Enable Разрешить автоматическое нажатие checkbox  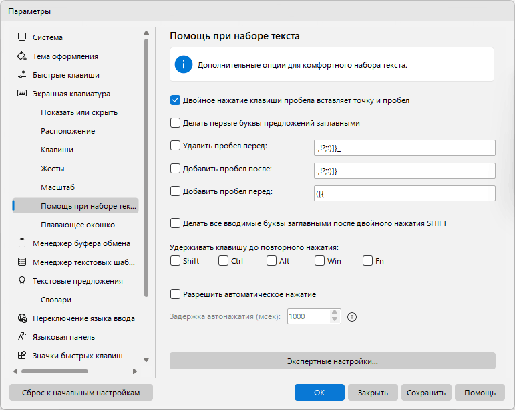coord(175,294)
